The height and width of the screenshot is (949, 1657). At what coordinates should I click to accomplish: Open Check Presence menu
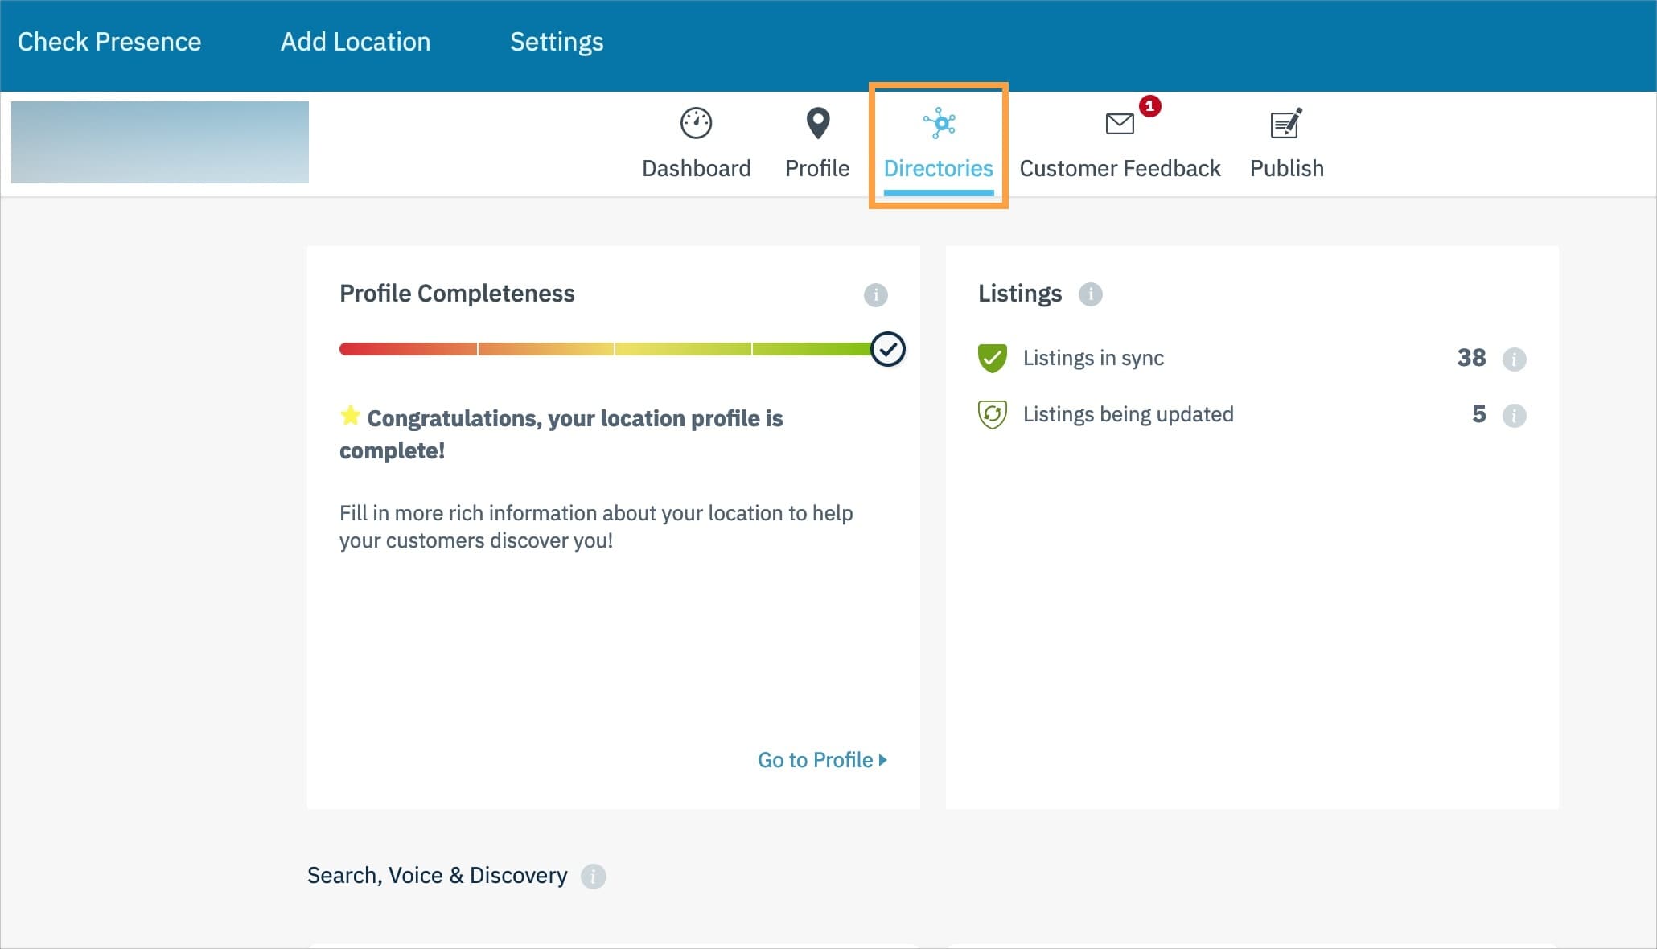109,42
